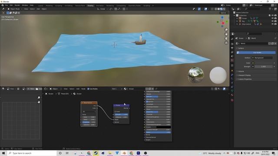Screen dimensions: 278x156
Task: Expand Ship Control in outliner
Action: pyautogui.click(x=237, y=24)
